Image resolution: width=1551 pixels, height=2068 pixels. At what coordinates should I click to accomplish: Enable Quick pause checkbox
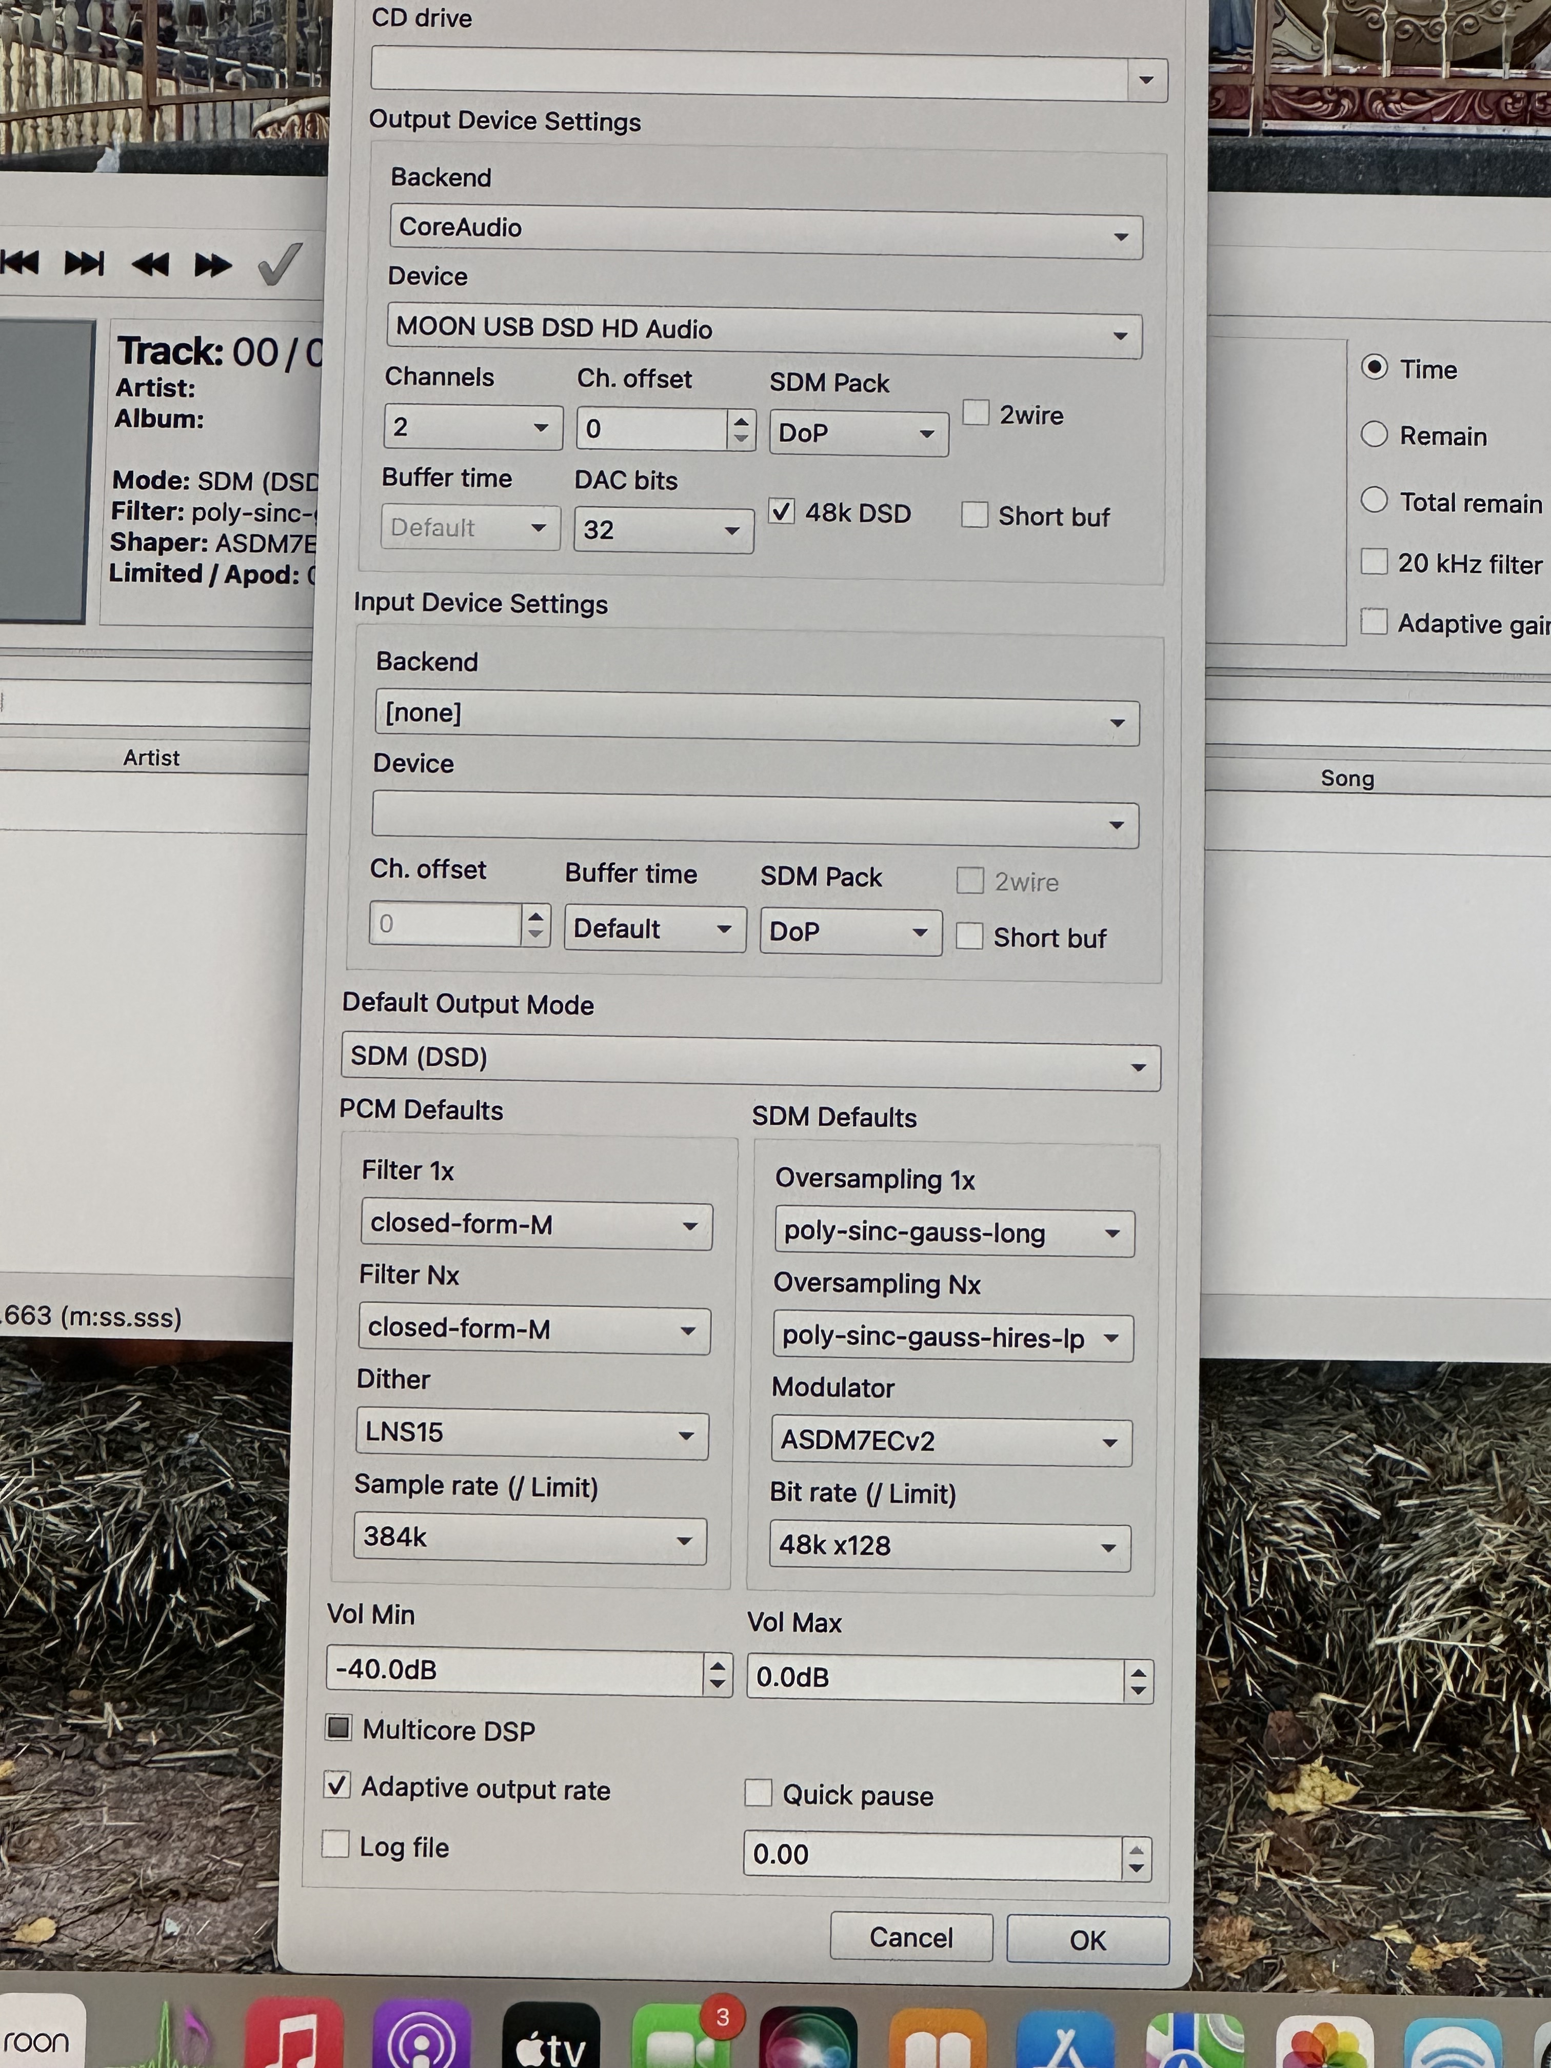point(758,1792)
